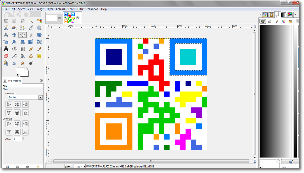Viewport: 304px width, 173px height.
Task: Pick the Pencil tool
Action: [x=31, y=49]
